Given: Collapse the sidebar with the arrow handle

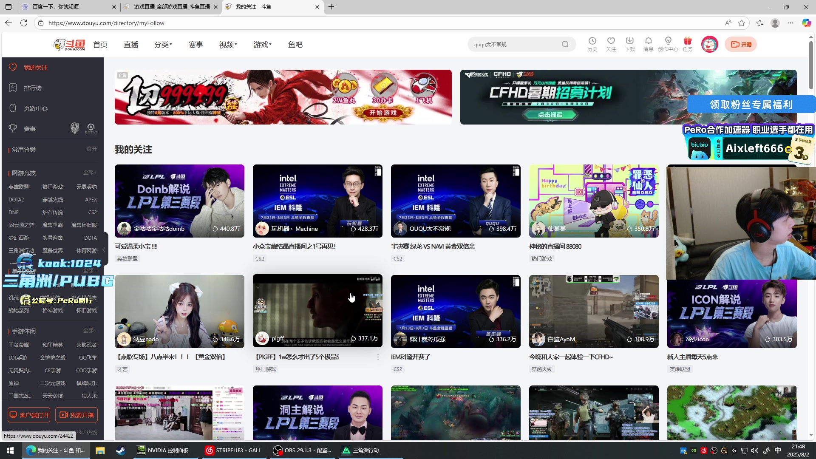Looking at the screenshot, I should 104,250.
